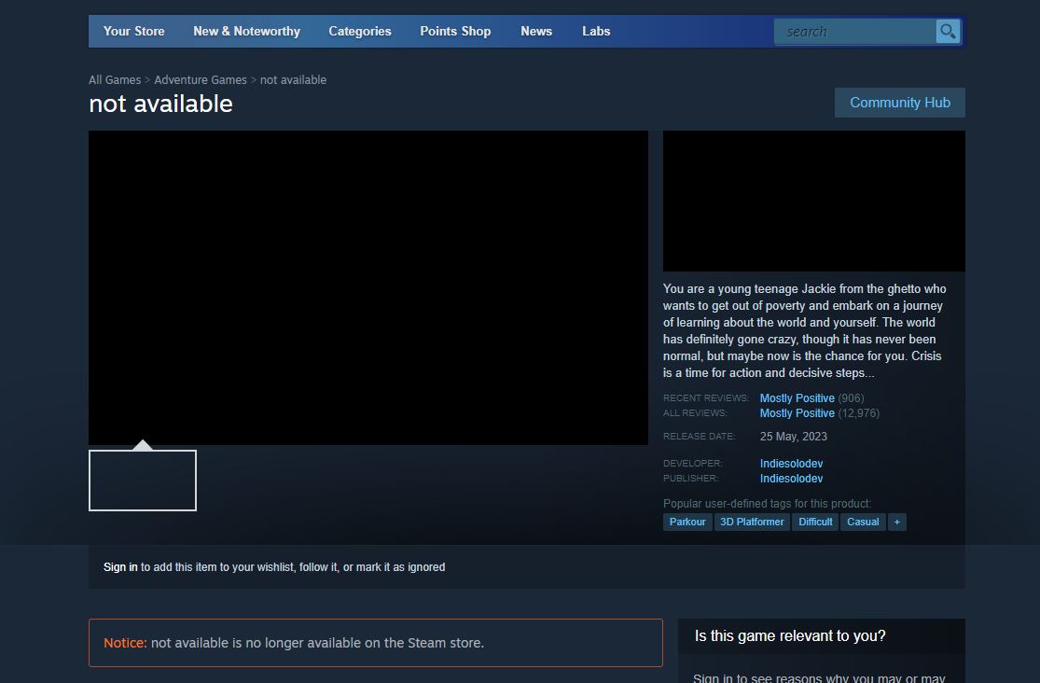
Task: Open publisher Indiesolodev link
Action: [x=791, y=479]
